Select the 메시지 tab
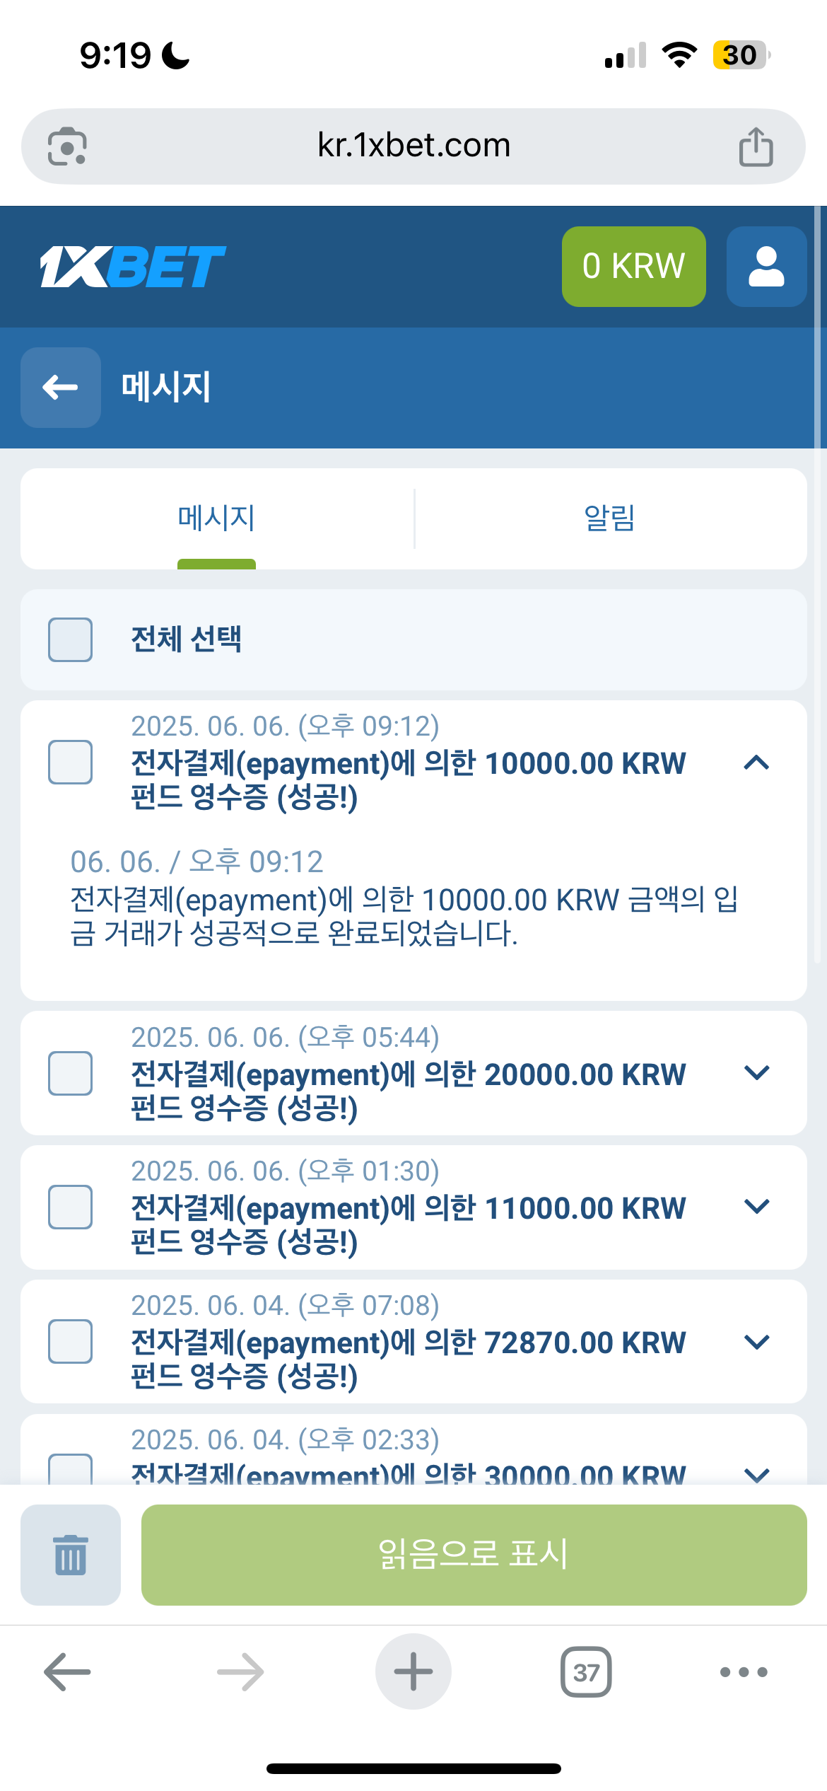 tap(216, 518)
